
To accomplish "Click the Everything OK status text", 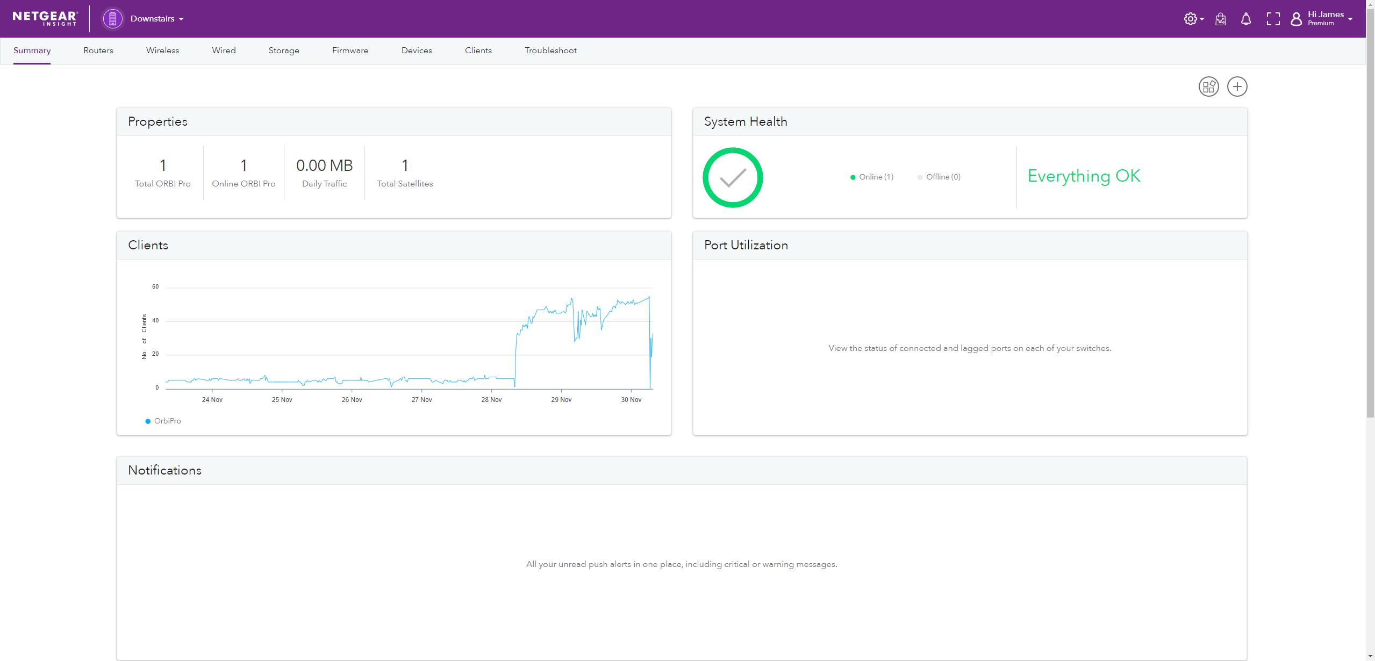I will coord(1084,176).
